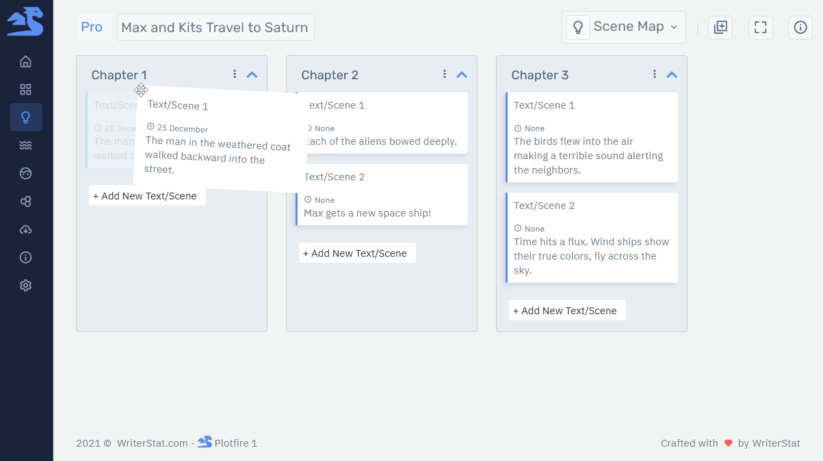Image resolution: width=823 pixels, height=461 pixels.
Task: Open the Home view from the sidebar
Action: (26, 61)
